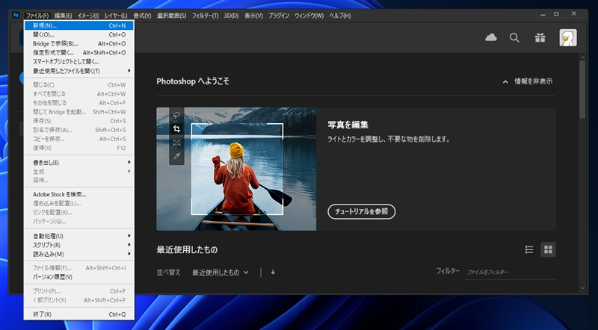This screenshot has height=330, width=598.
Task: Switch to list view icon
Action: (529, 249)
